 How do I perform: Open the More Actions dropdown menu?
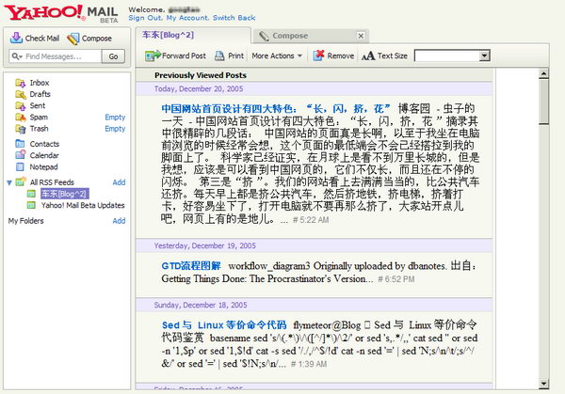(278, 56)
